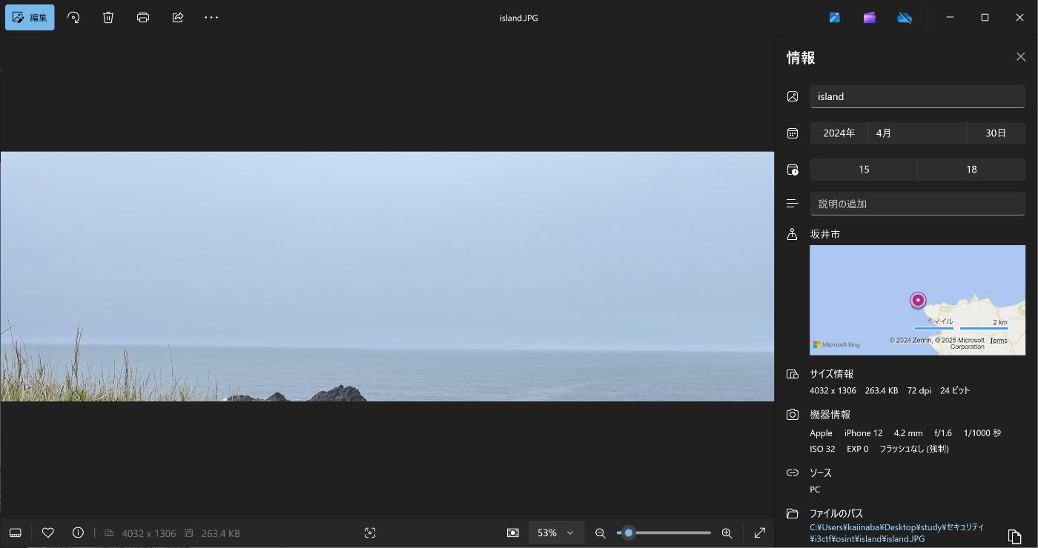Image resolution: width=1038 pixels, height=548 pixels.
Task: Click the iPhone 12 device text
Action: (x=864, y=433)
